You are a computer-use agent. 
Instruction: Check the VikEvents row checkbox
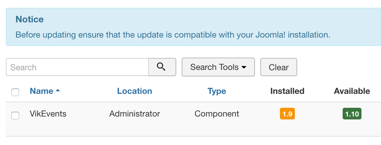pyautogui.click(x=15, y=116)
